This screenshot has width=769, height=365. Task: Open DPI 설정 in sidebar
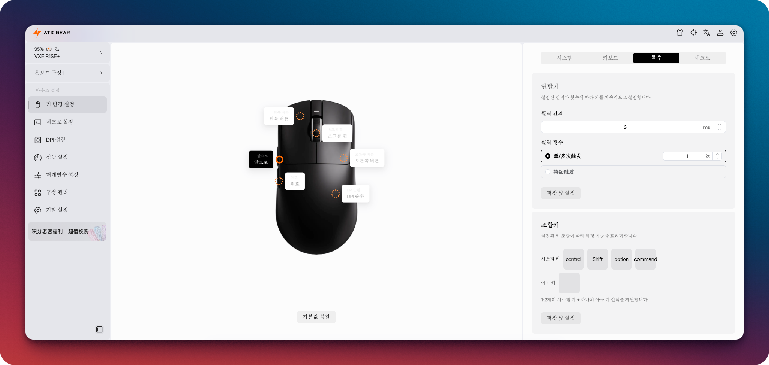coord(55,140)
